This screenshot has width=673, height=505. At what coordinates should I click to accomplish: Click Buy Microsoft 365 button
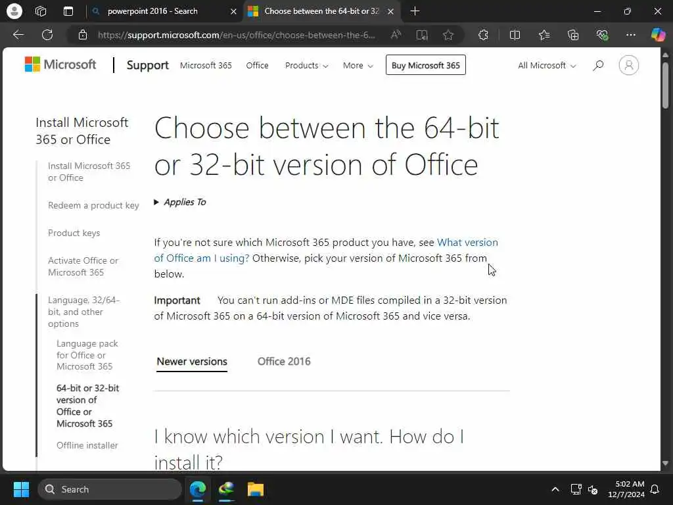[425, 65]
